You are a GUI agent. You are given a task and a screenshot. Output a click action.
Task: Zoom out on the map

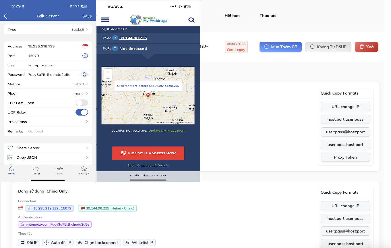pos(108,78)
